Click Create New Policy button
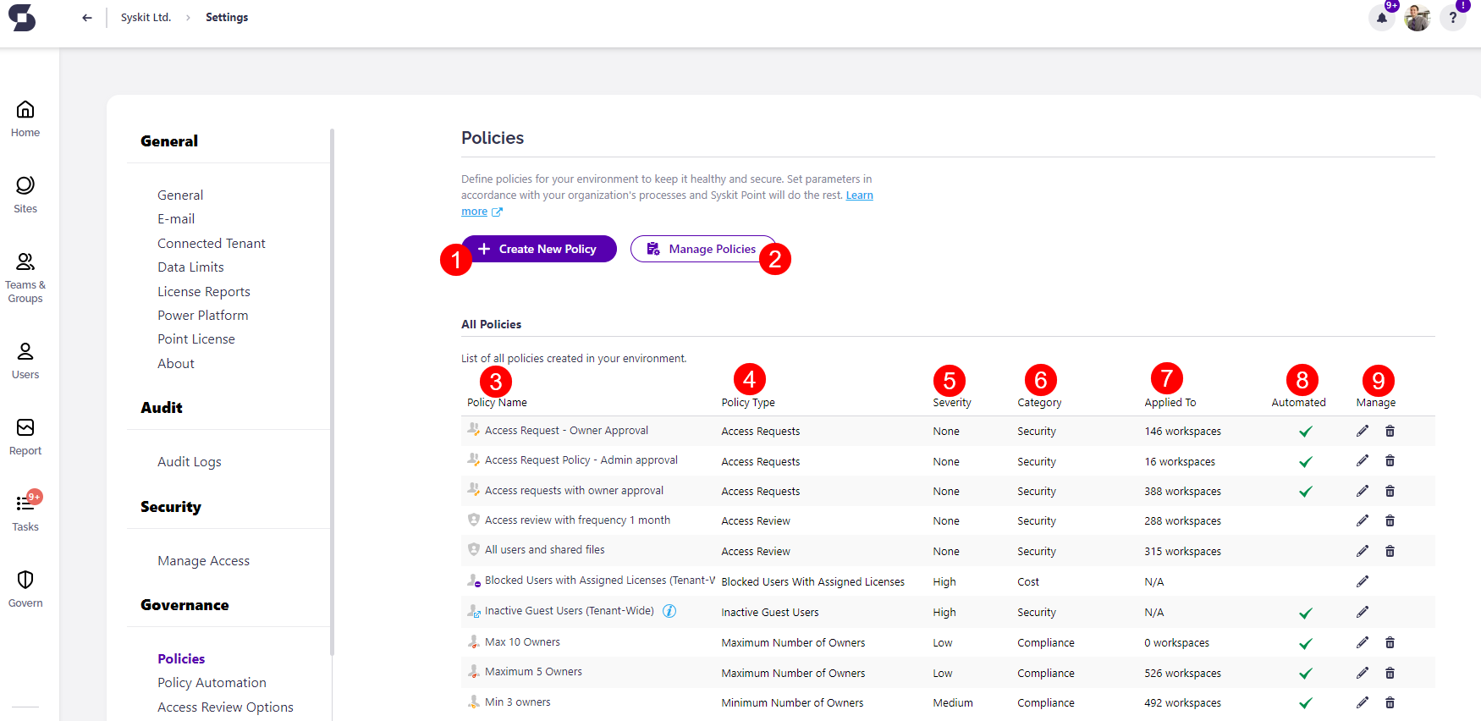Viewport: 1481px width, 721px height. [x=539, y=249]
